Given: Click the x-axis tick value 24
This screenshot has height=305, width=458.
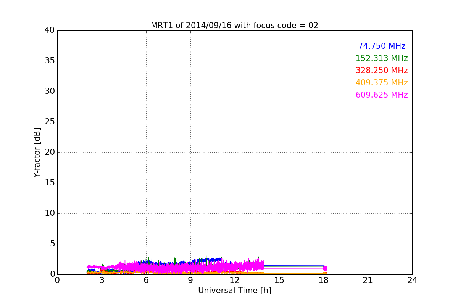Looking at the screenshot, I should click(x=412, y=280).
